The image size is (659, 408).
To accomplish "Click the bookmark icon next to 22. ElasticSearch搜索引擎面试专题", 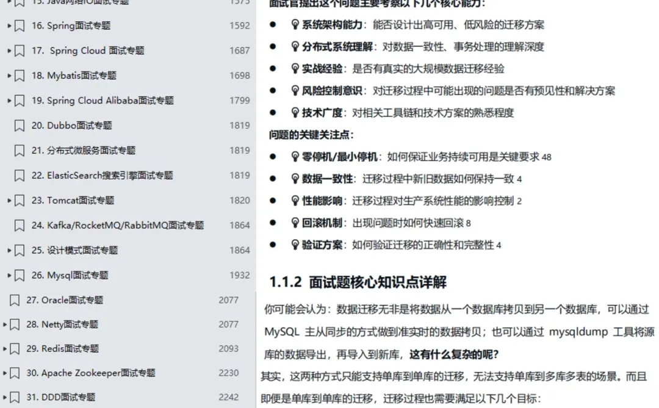I will (18, 175).
